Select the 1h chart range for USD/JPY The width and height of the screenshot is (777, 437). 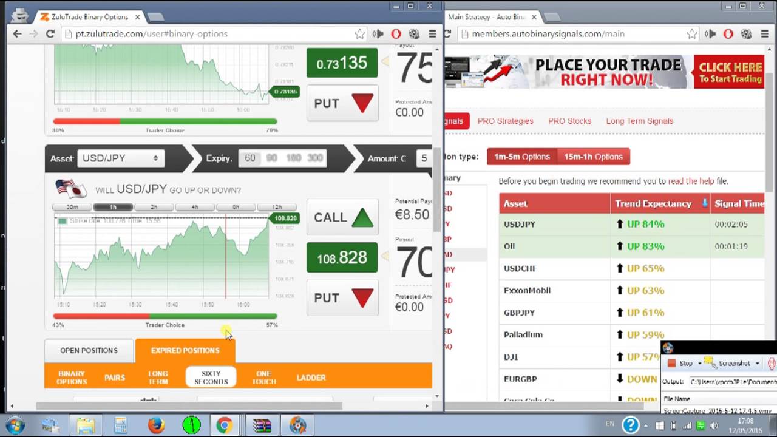[113, 207]
